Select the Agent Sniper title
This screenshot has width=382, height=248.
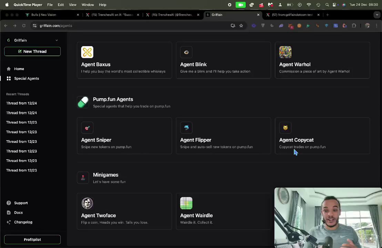(96, 140)
